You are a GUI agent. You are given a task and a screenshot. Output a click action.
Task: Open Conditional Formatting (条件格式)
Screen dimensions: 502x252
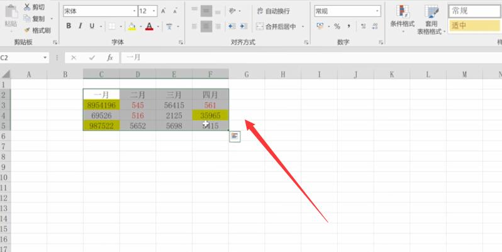tap(403, 19)
